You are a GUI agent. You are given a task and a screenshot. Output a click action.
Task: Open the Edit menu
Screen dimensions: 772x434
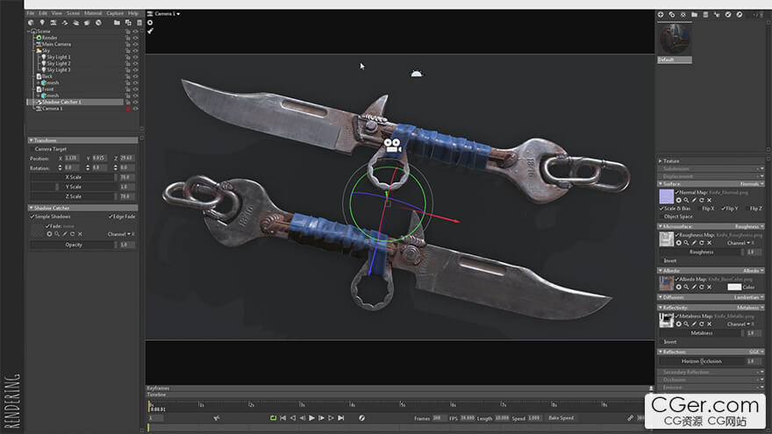(x=43, y=13)
